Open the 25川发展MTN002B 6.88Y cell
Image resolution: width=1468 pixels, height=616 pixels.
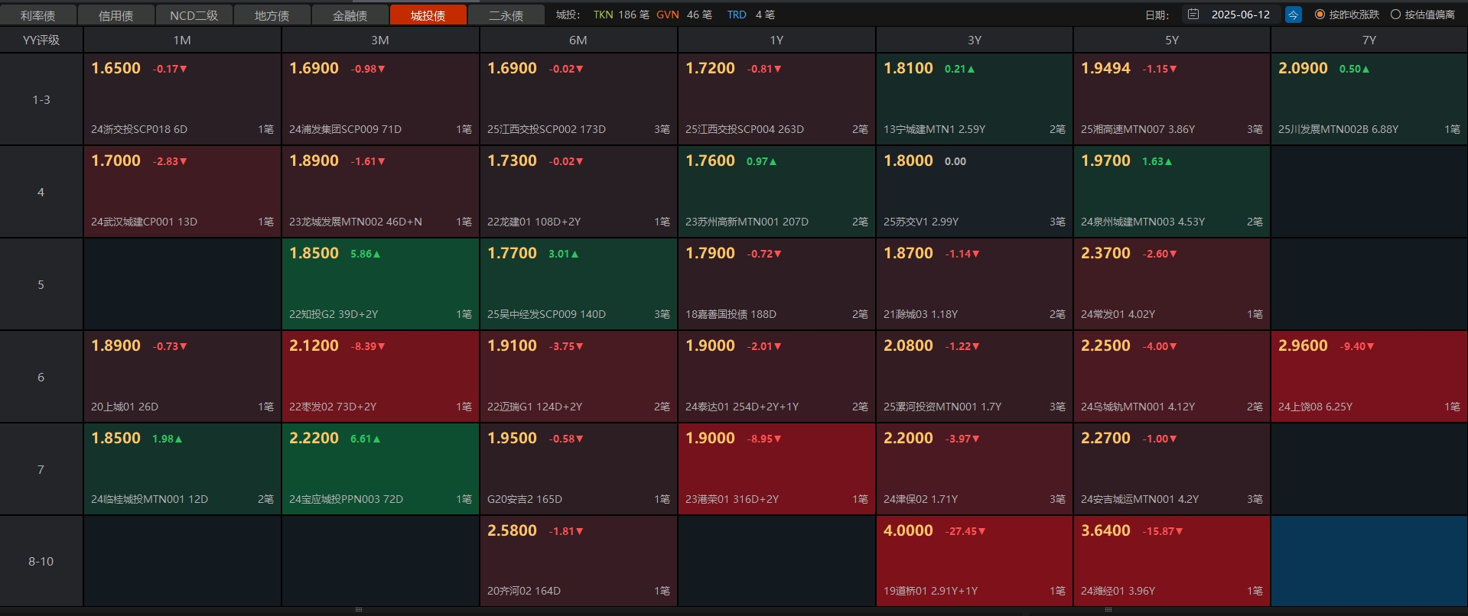[x=1369, y=99]
